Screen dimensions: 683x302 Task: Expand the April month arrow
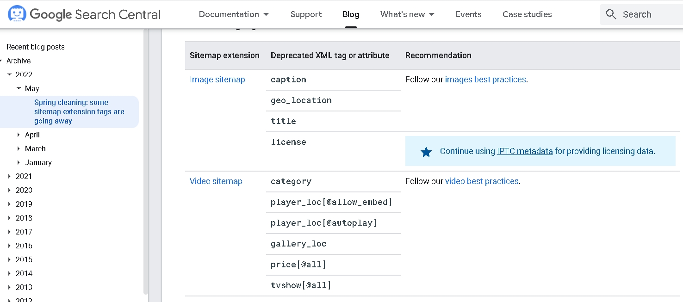(19, 135)
